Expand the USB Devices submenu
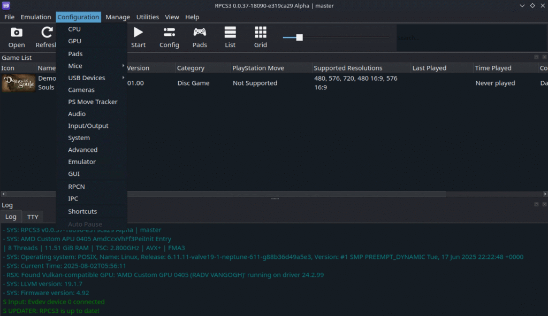 pyautogui.click(x=92, y=78)
